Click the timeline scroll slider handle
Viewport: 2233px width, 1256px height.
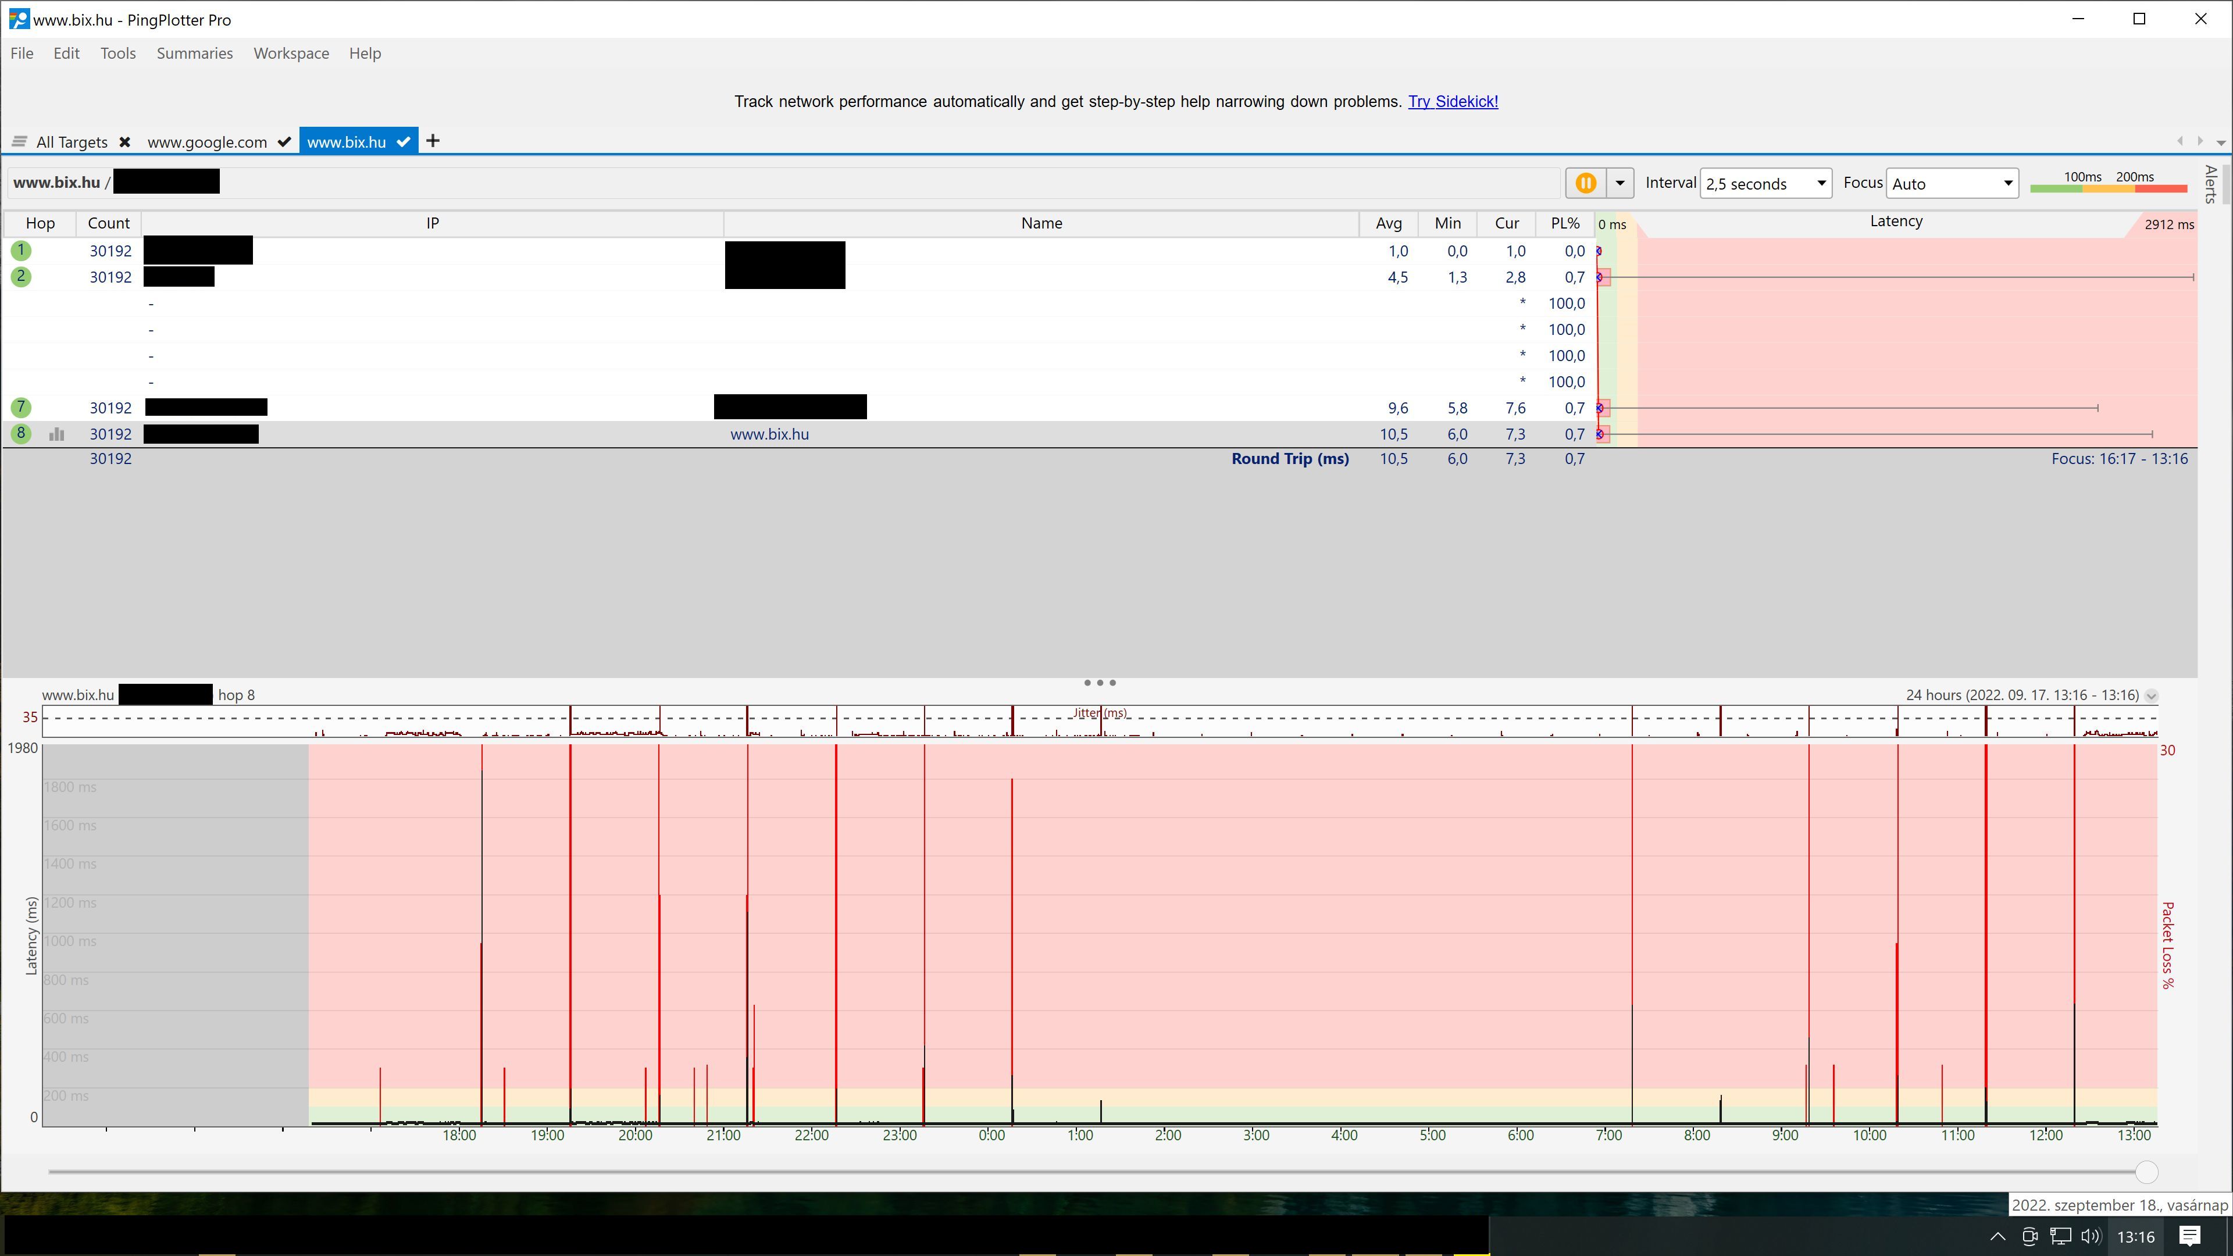(2146, 1172)
